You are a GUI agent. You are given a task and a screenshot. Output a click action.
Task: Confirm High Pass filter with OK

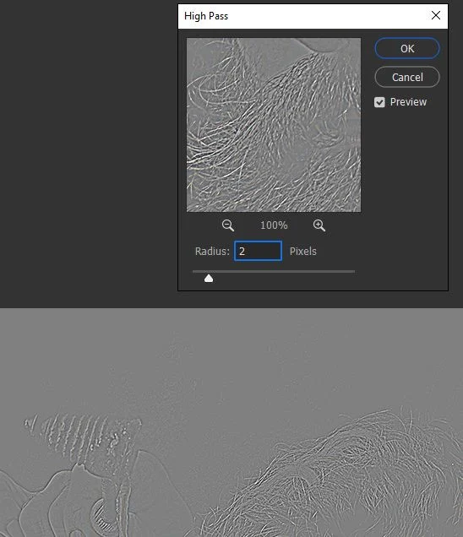407,48
